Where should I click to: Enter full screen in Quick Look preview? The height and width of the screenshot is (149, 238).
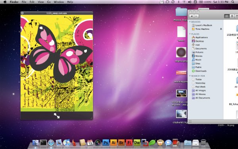coord(57,116)
